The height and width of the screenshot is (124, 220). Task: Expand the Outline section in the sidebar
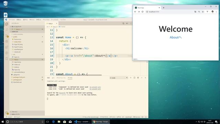pyautogui.click(x=27, y=112)
